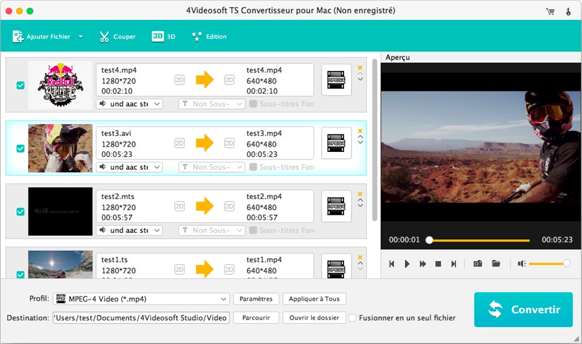Stop the preview playback
This screenshot has width=582, height=344.
(x=438, y=264)
